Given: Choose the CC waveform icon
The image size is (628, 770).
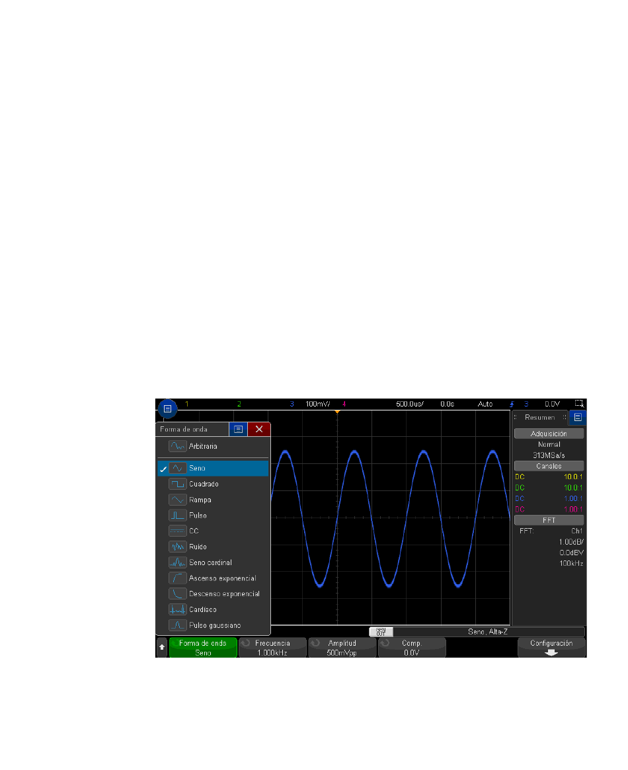Looking at the screenshot, I should [177, 531].
